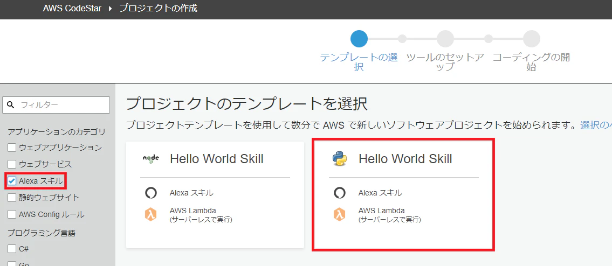This screenshot has height=266, width=612.
Task: Click Lambda icon in Python card
Action: point(340,214)
